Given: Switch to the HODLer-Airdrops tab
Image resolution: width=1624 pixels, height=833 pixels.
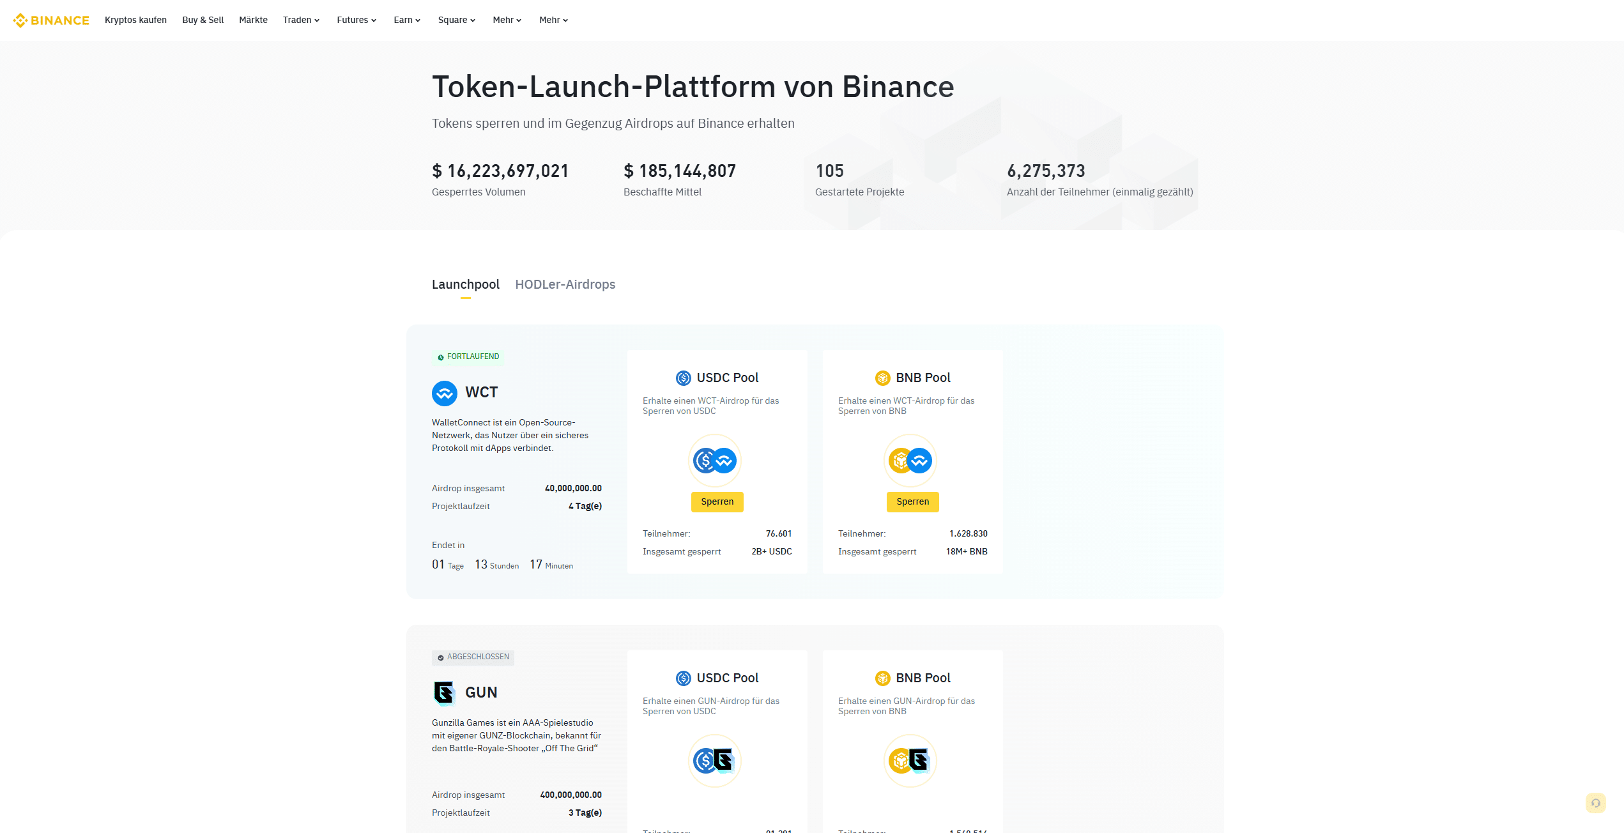Looking at the screenshot, I should 565,285.
